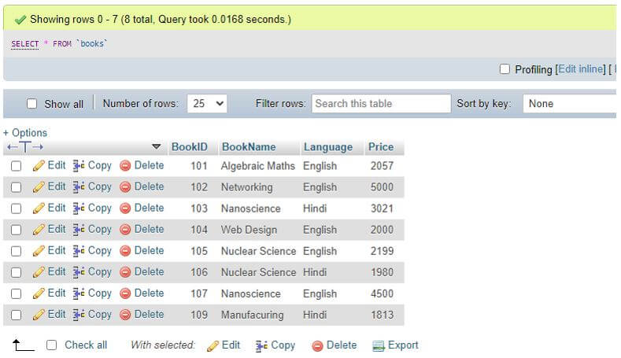Tick the Check all checkbox
The width and height of the screenshot is (621, 358).
pos(51,345)
